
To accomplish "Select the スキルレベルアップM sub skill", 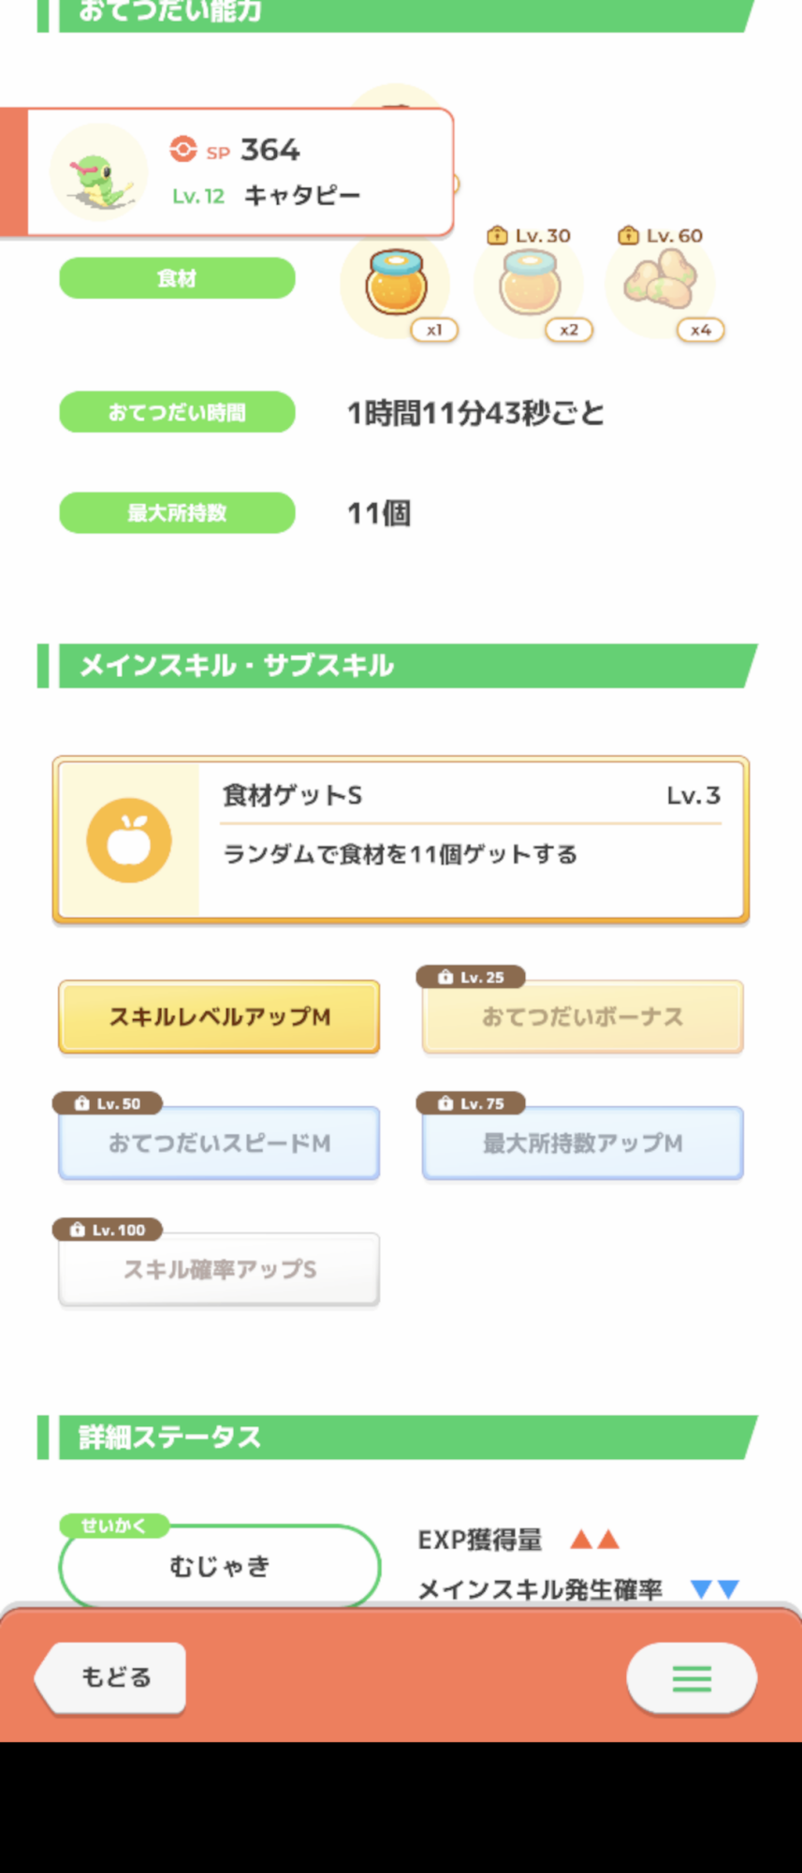I will pos(219,1017).
